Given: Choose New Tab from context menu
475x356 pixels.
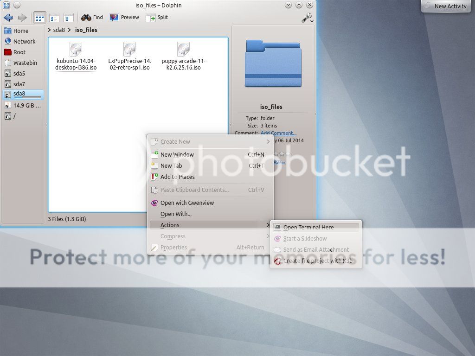Looking at the screenshot, I should point(211,166).
